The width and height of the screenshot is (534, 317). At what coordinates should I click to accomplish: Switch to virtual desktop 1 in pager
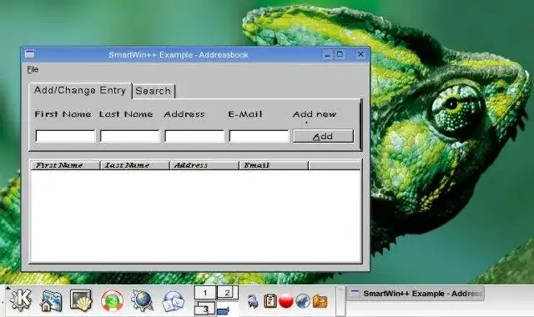click(x=205, y=293)
